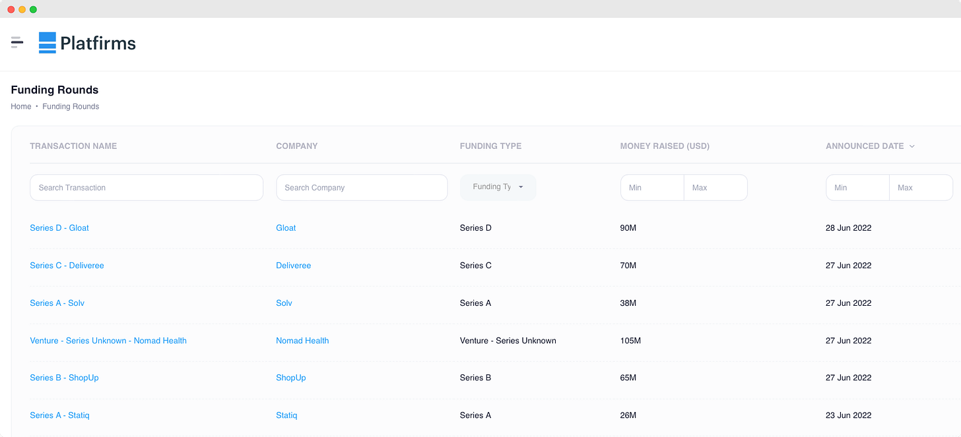Click Announced Date Max input
Viewport: 961px width, 437px height.
pyautogui.click(x=921, y=187)
